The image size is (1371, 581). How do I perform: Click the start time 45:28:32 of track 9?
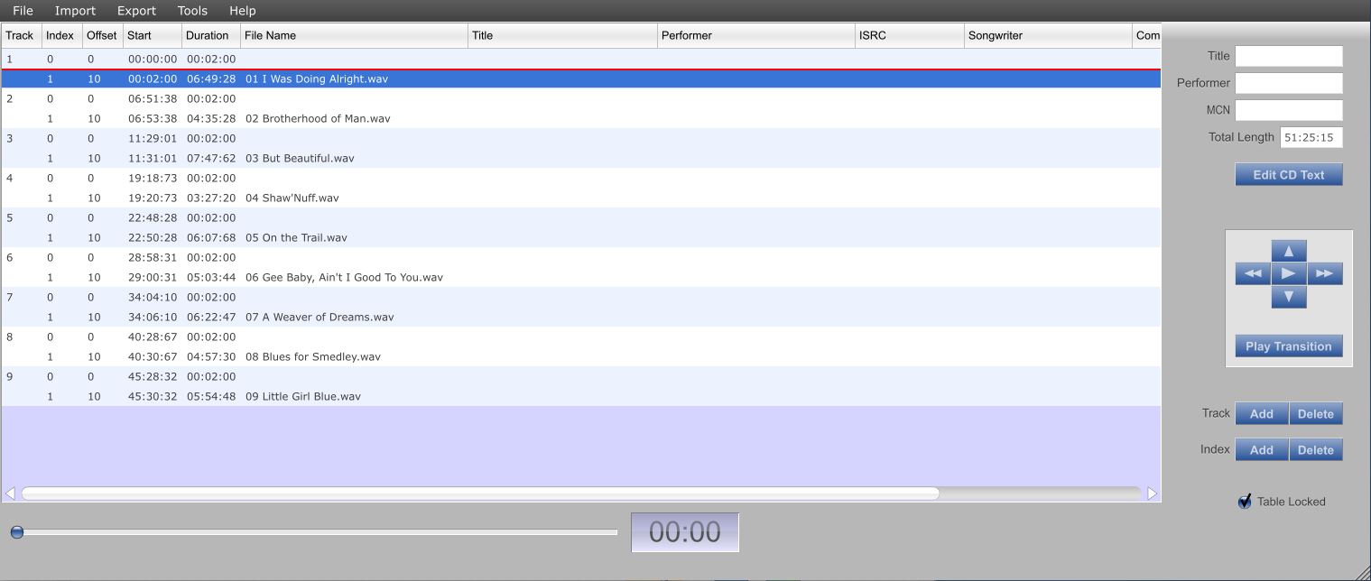153,376
